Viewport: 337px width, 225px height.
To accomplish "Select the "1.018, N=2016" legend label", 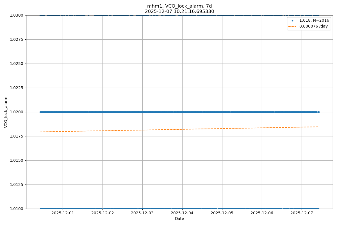I will coord(314,21).
